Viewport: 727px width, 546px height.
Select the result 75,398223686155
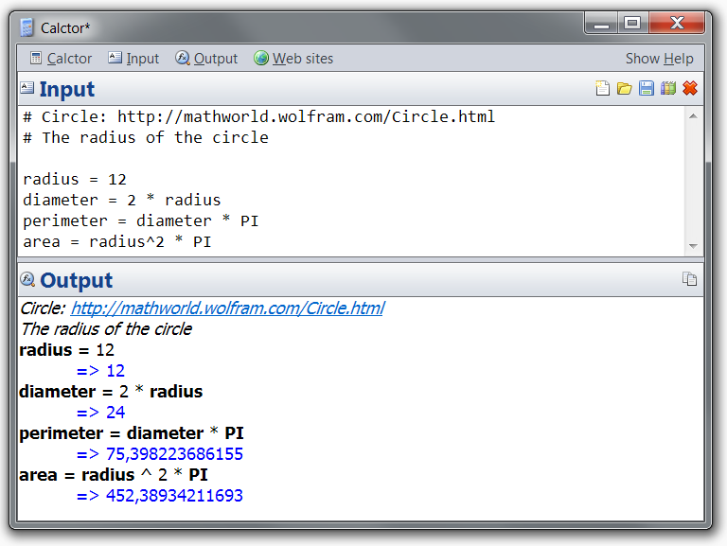click(174, 454)
